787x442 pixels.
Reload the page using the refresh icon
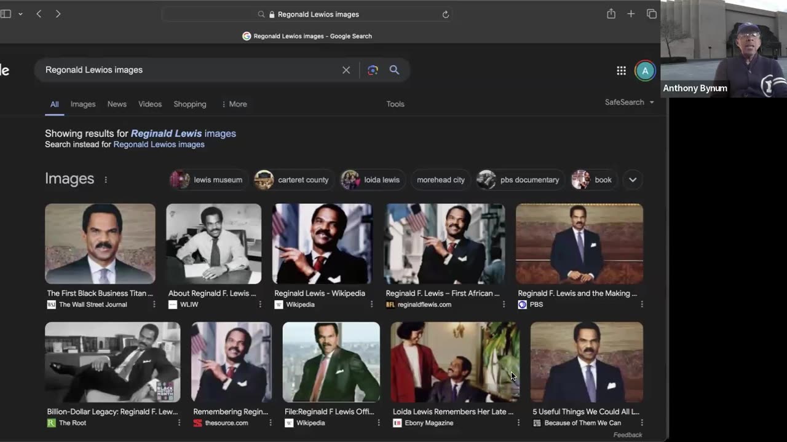pos(446,14)
